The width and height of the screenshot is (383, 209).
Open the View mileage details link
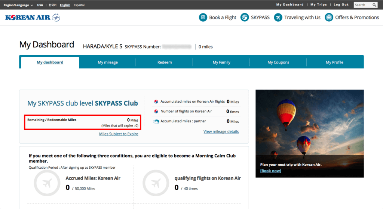pos(221,131)
